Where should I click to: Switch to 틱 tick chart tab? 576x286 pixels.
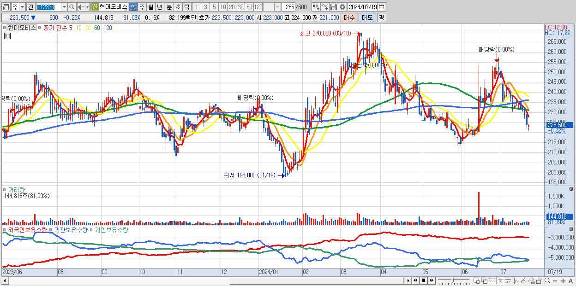click(186, 7)
